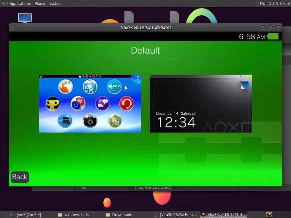This screenshot has height=218, width=291.
Task: Click the Default theme title
Action: coord(145,50)
